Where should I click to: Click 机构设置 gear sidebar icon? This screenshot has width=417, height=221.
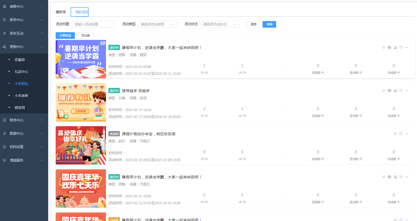pos(4,147)
